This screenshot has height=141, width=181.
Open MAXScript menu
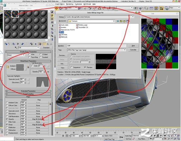click(87, 4)
